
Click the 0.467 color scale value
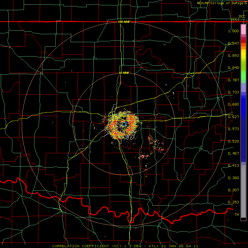[x=233, y=153]
